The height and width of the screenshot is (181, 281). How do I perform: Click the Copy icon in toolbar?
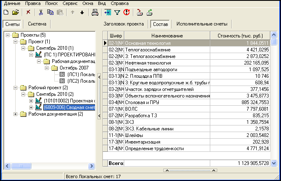50,12
